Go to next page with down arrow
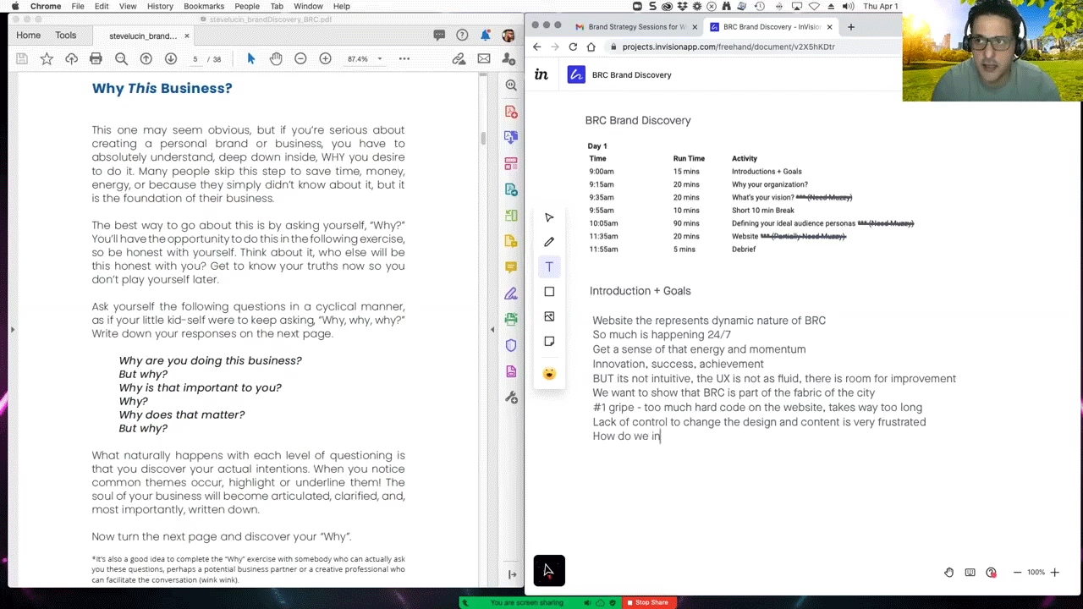The width and height of the screenshot is (1083, 609). click(171, 59)
